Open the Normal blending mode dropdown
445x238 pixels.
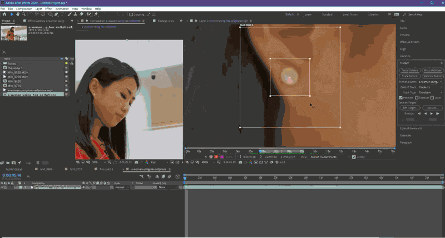coord(122,187)
